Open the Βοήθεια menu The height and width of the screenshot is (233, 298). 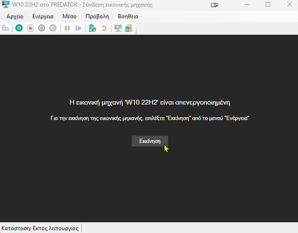tap(128, 16)
